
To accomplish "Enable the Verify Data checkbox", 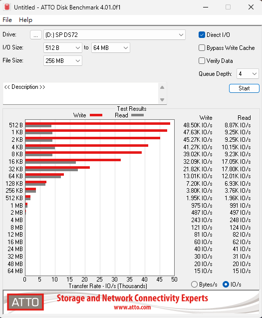I will tap(202, 61).
